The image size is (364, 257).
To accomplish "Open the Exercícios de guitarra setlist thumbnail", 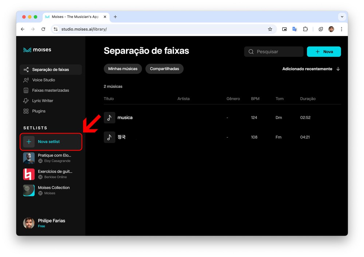I will click(29, 174).
